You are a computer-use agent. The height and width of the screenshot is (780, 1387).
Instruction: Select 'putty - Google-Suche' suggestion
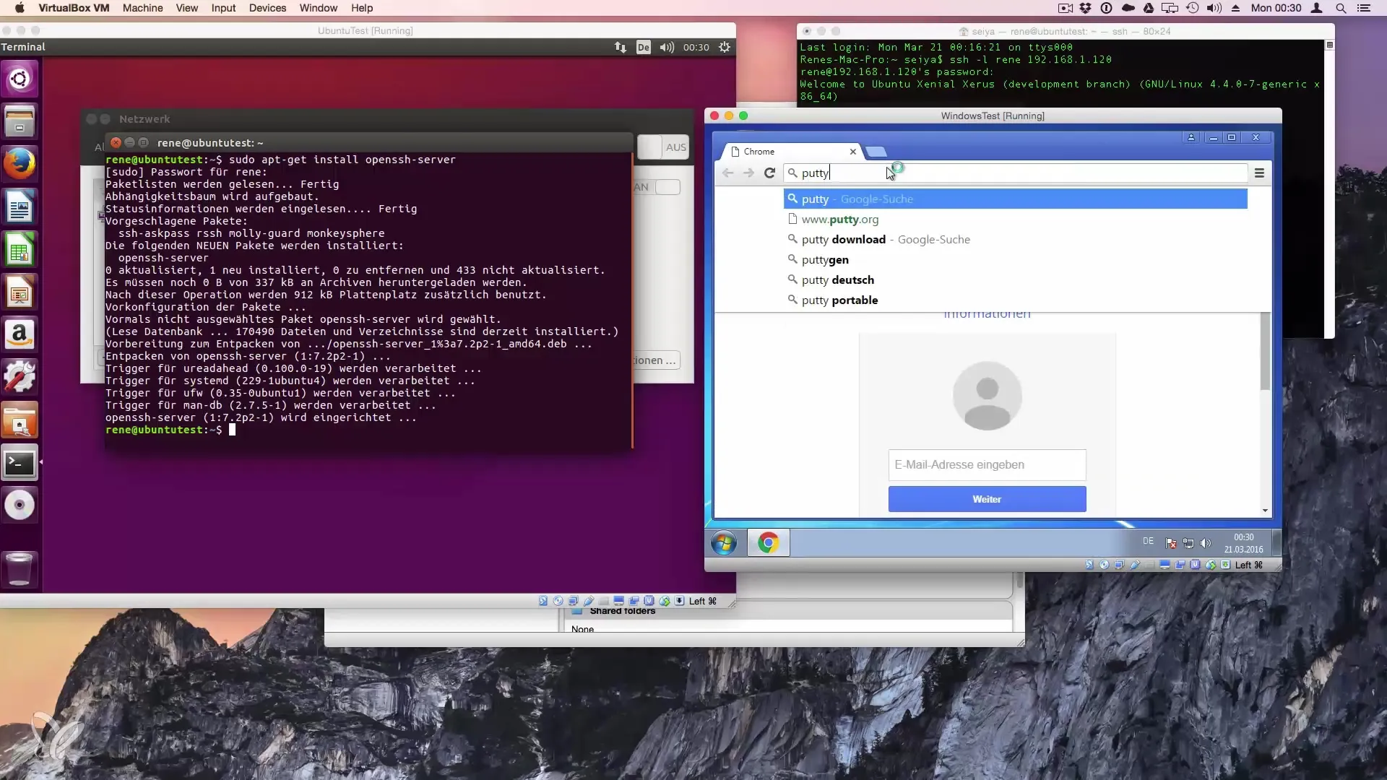[1015, 199]
